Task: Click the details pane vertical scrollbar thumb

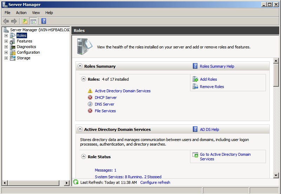Action: click(x=276, y=75)
